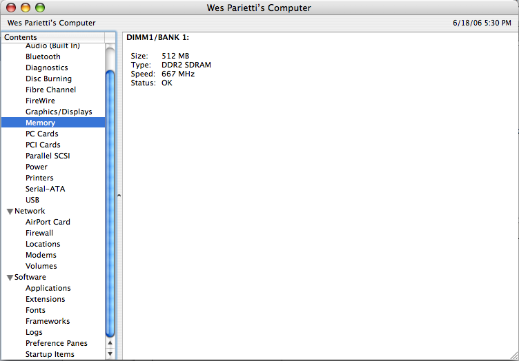Viewport: 519px width, 361px height.
Task: Select Modems under Network
Action: tap(41, 255)
